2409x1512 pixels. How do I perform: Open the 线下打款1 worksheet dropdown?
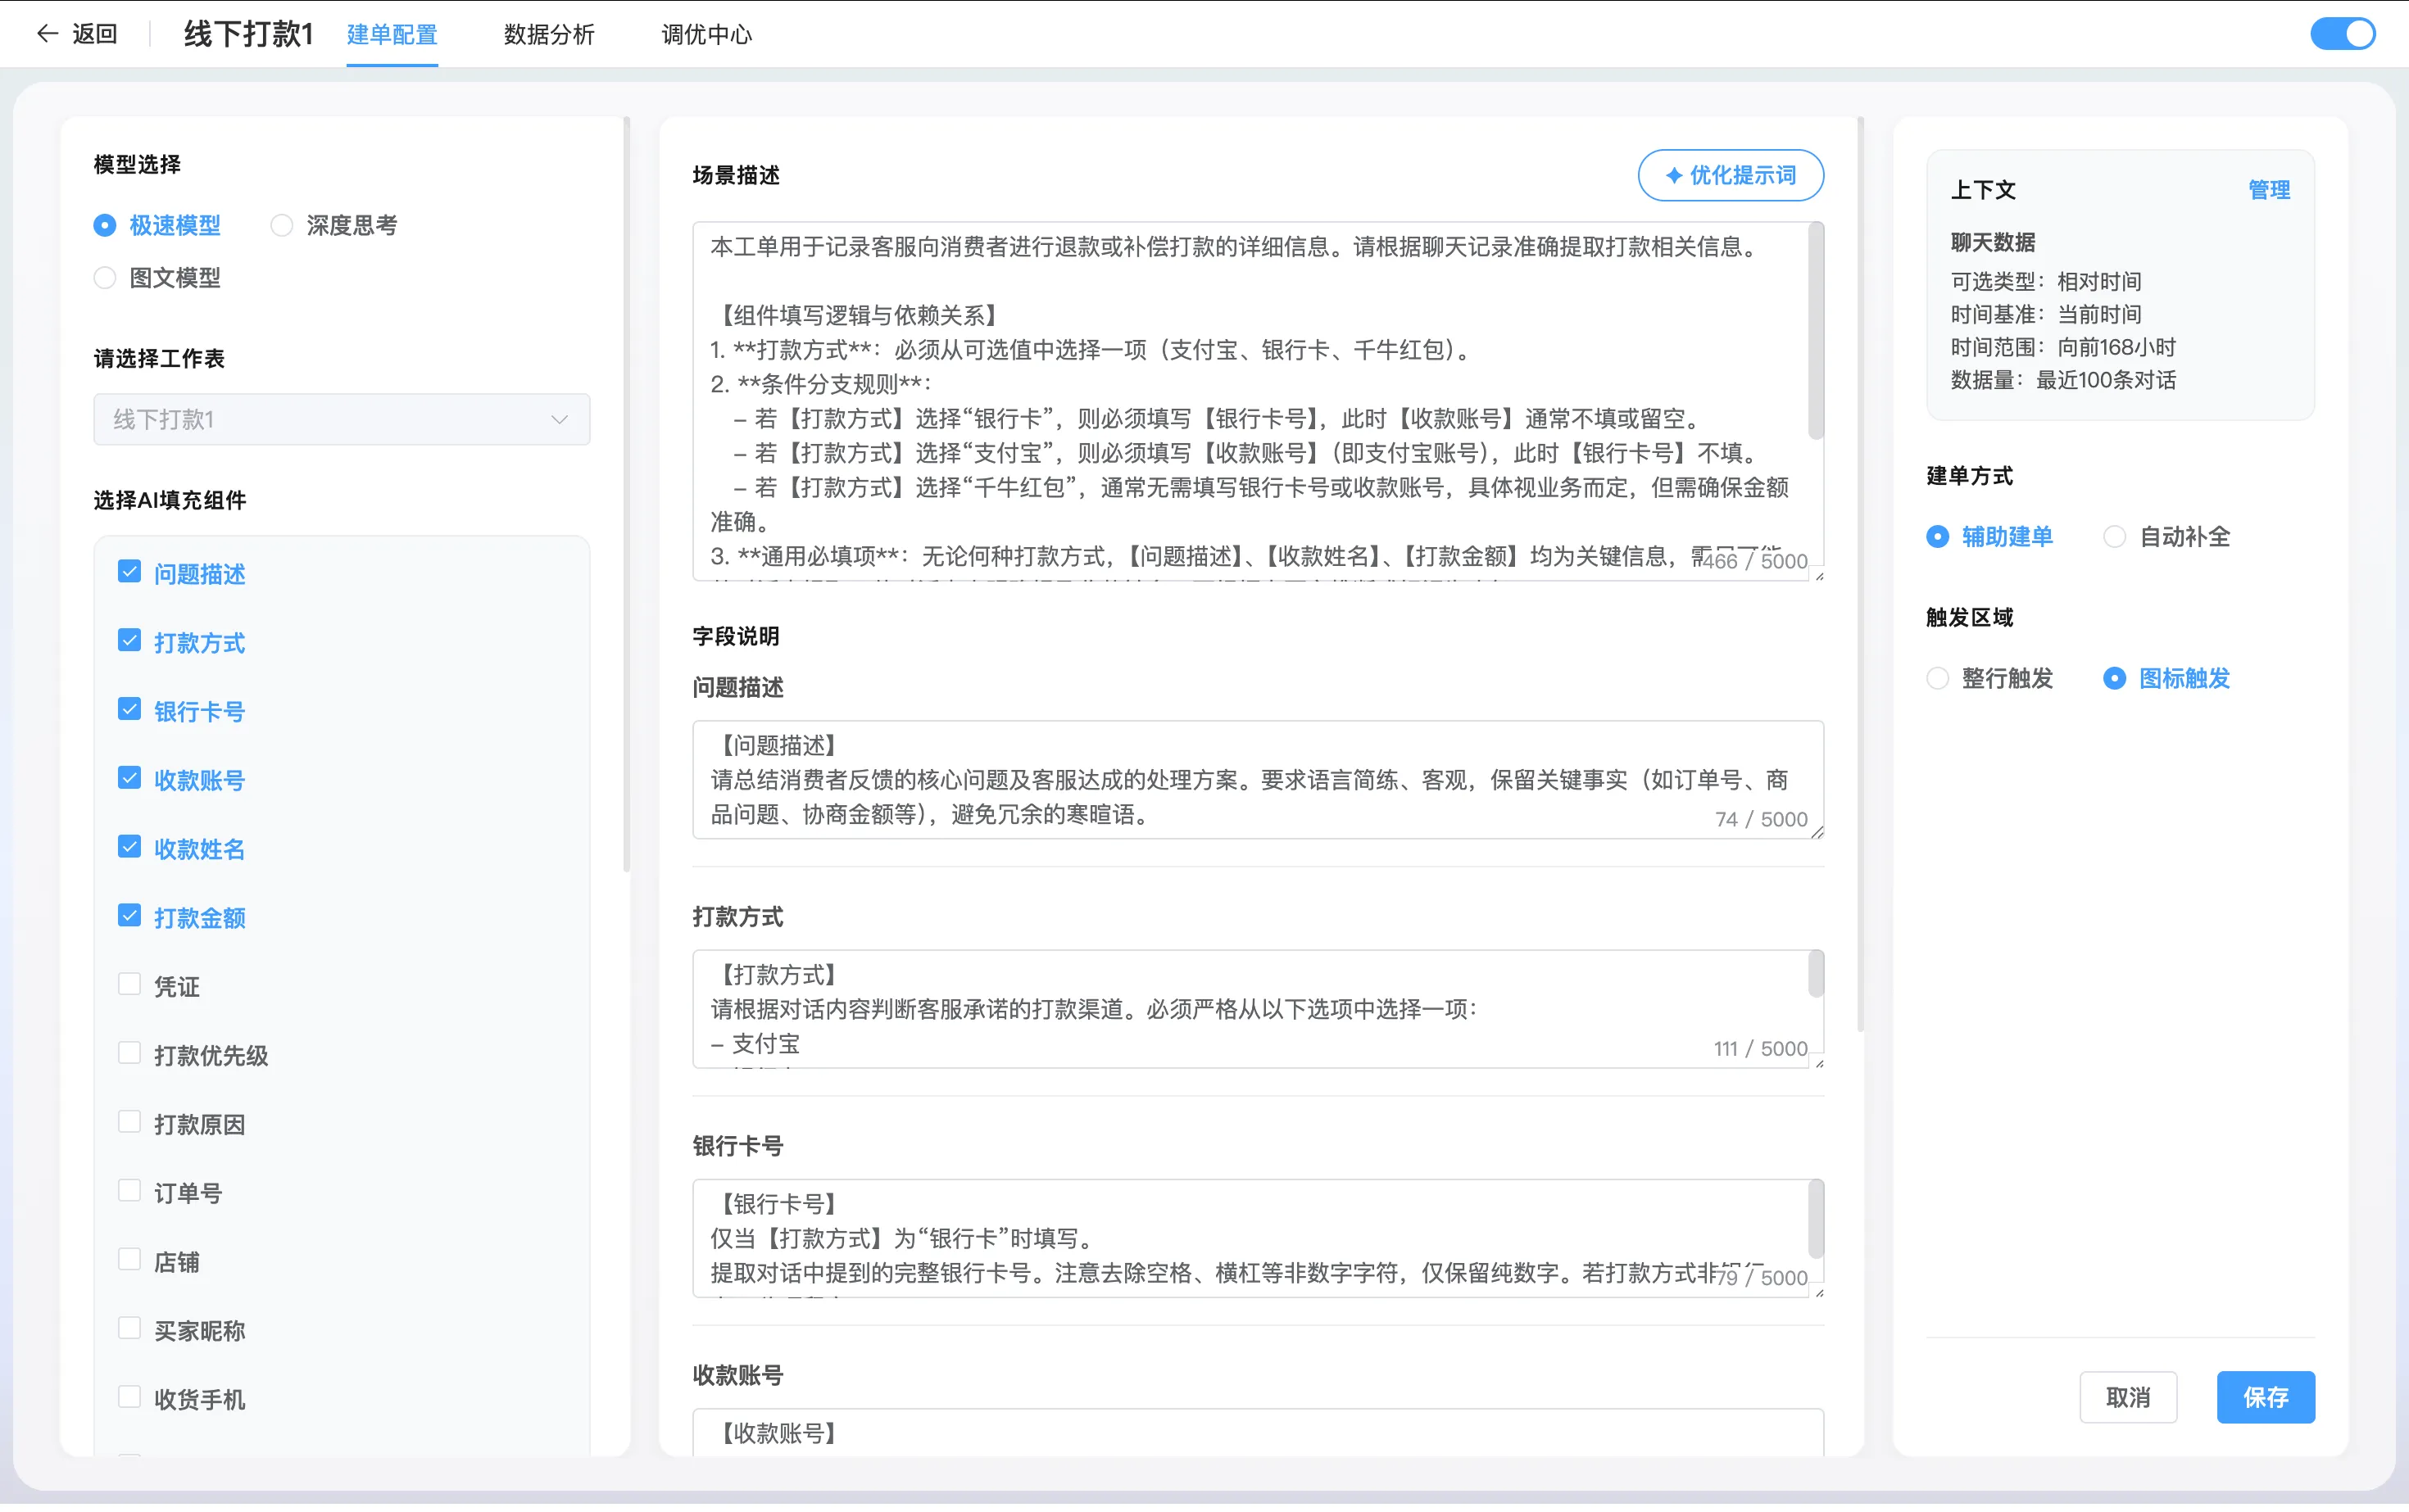tap(343, 420)
